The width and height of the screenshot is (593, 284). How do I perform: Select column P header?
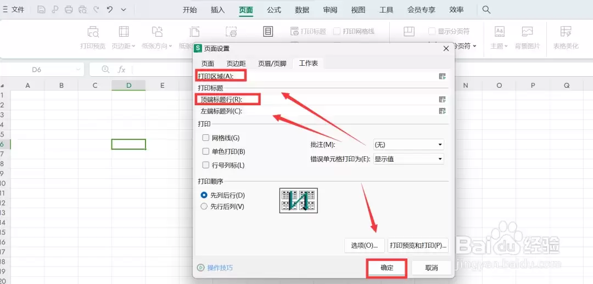point(533,86)
